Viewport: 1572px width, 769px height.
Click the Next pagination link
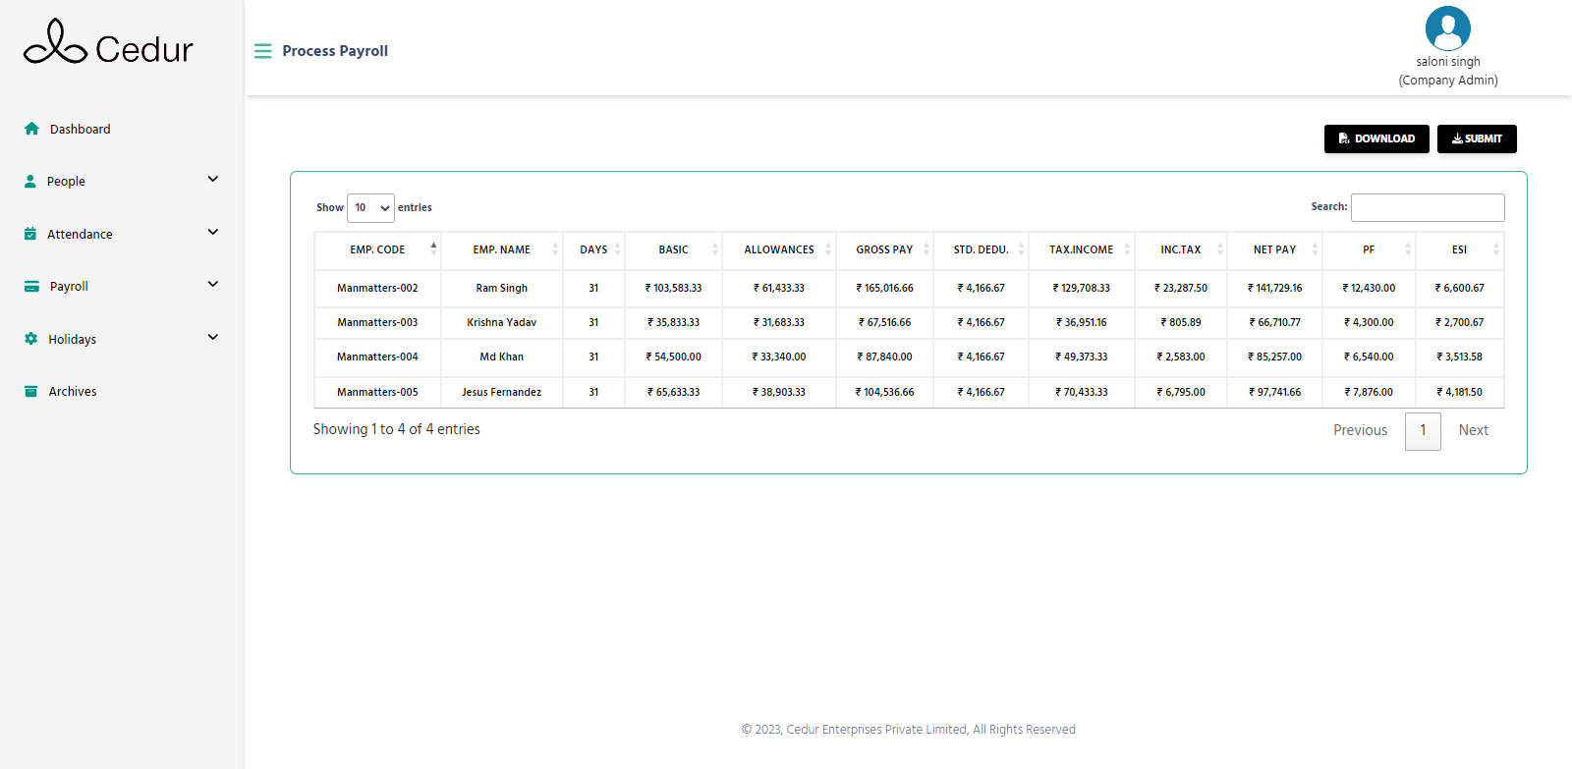coord(1473,430)
